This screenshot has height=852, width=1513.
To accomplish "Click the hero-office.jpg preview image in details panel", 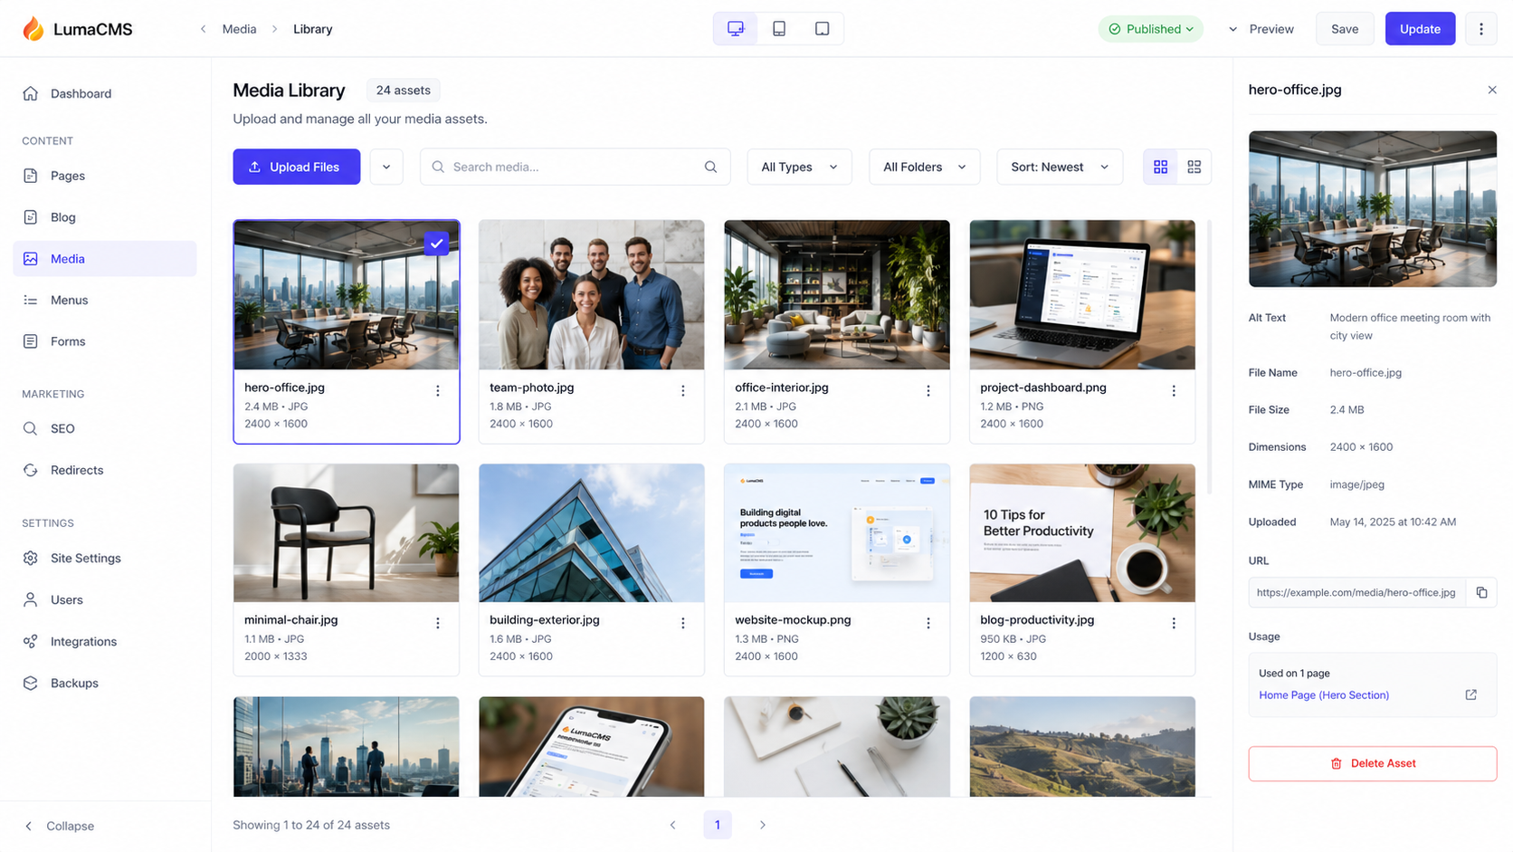I will 1373,209.
